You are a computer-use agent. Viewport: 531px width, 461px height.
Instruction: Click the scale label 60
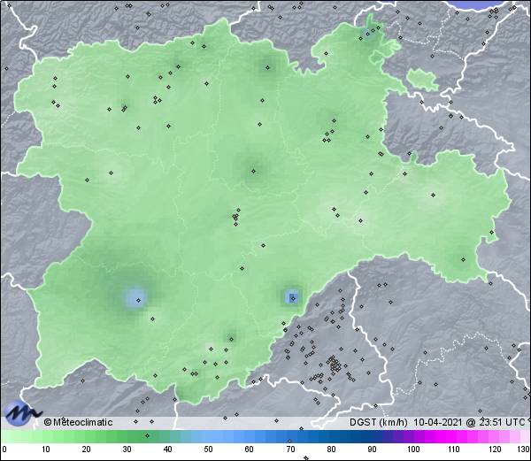coord(250,449)
